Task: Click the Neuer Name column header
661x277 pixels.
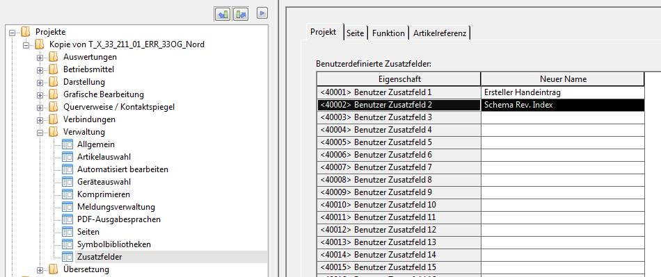Action: pos(563,79)
